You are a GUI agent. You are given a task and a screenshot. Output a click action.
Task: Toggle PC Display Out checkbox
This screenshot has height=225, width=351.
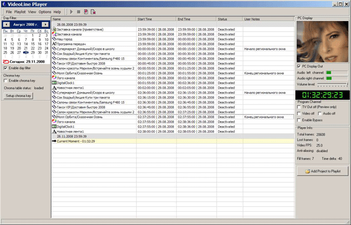(x=299, y=66)
